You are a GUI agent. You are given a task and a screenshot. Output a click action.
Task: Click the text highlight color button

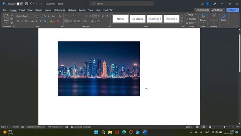(x=51, y=21)
